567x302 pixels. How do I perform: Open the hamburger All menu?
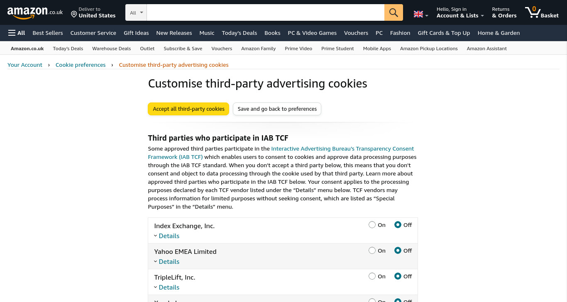pos(17,33)
